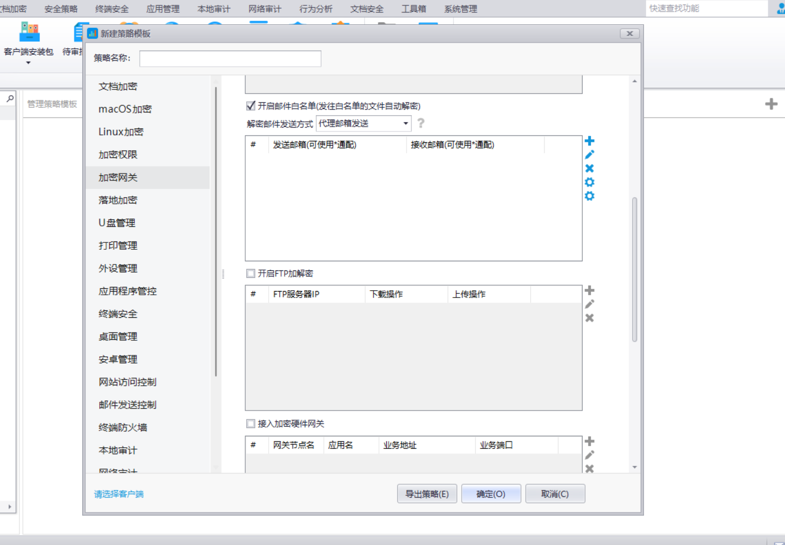This screenshot has width=785, height=545.
Task: Delete the selected email whitelist entry
Action: point(589,169)
